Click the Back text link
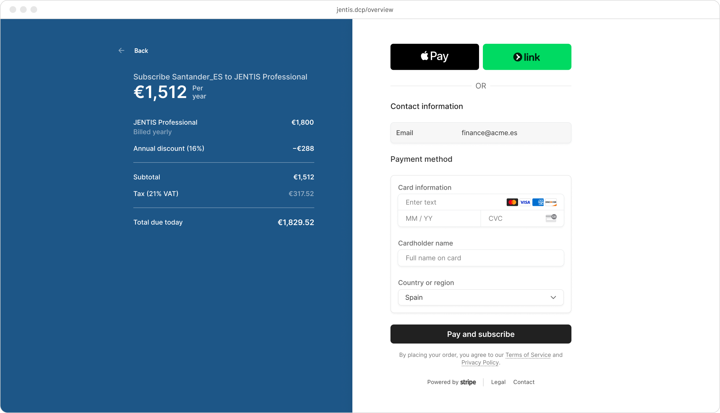The image size is (720, 413). [141, 51]
